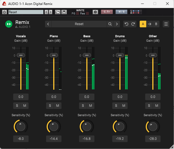
Task: Undo last change
Action: point(127,24)
